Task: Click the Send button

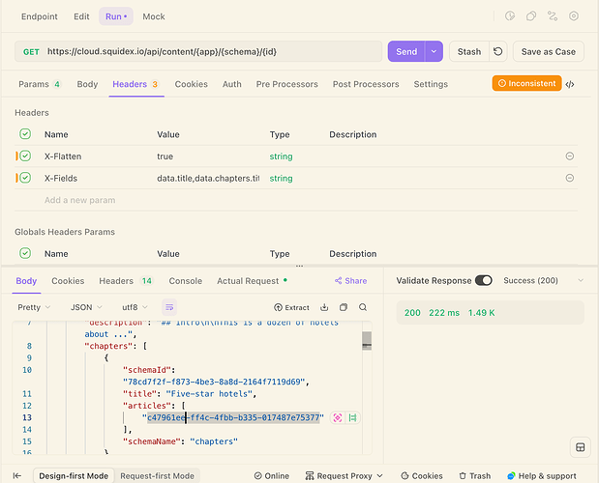Action: [406, 51]
